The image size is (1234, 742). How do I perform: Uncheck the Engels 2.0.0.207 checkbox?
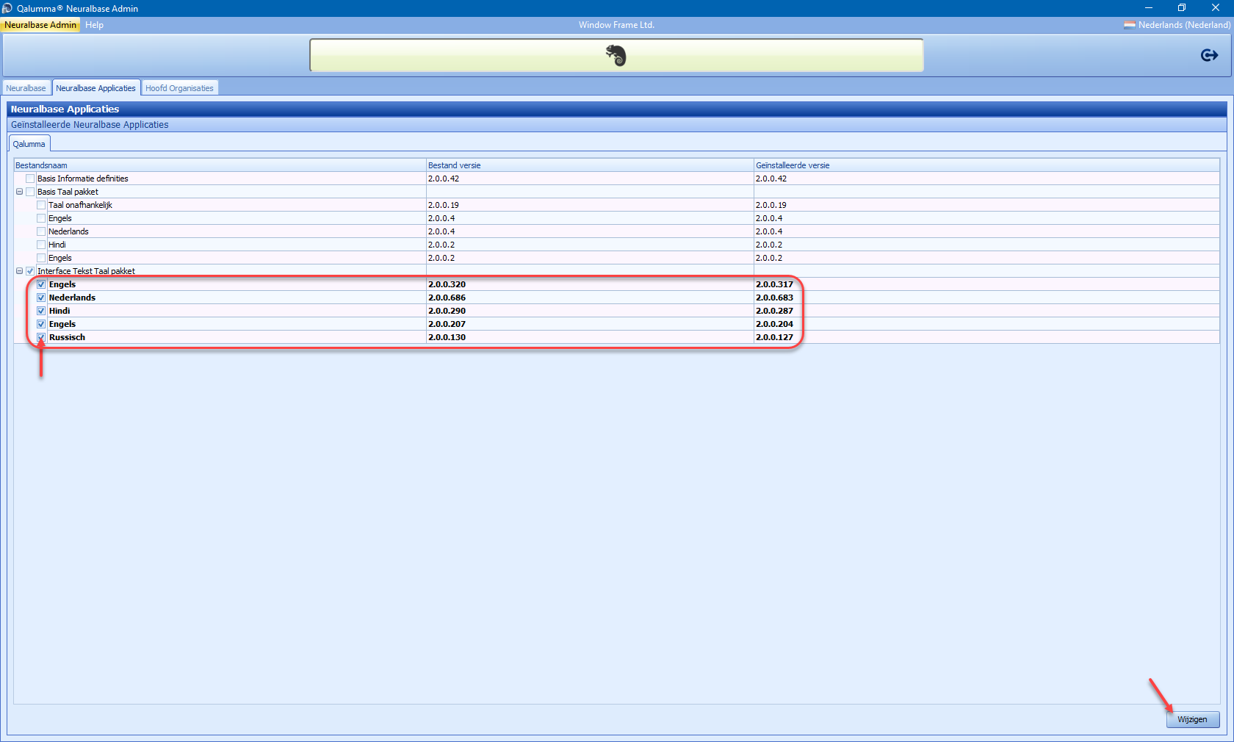(41, 324)
